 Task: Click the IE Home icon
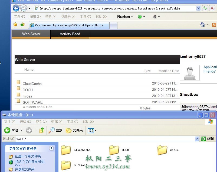203,25
